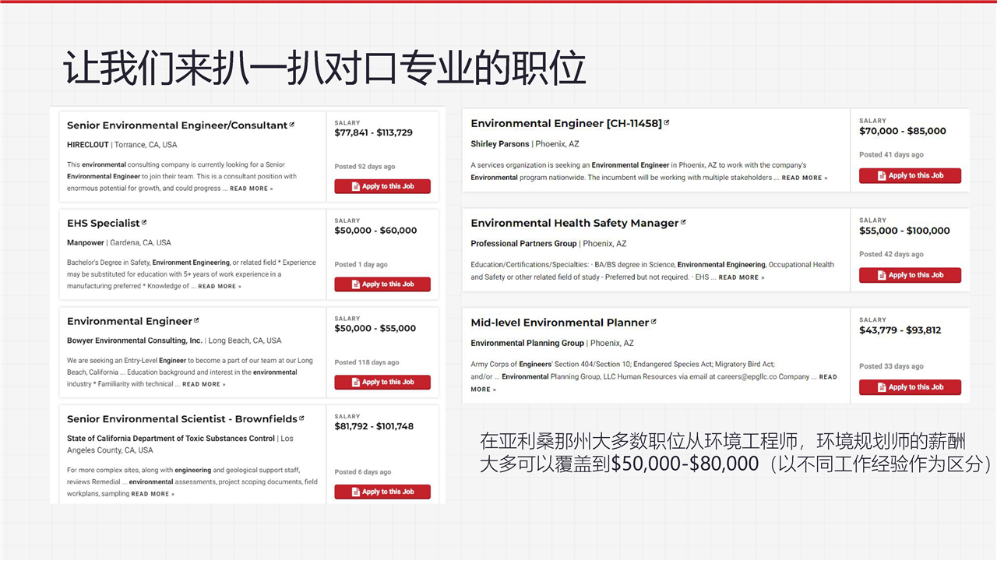Image resolution: width=997 pixels, height=561 pixels.
Task: Apply to the Mid-level Environmental Planner job
Action: click(x=910, y=387)
